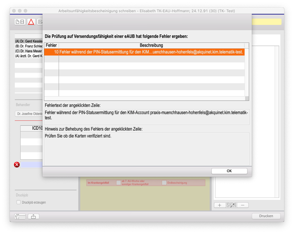Click the Beschreibung column header
This screenshot has width=294, height=234.
(151, 46)
